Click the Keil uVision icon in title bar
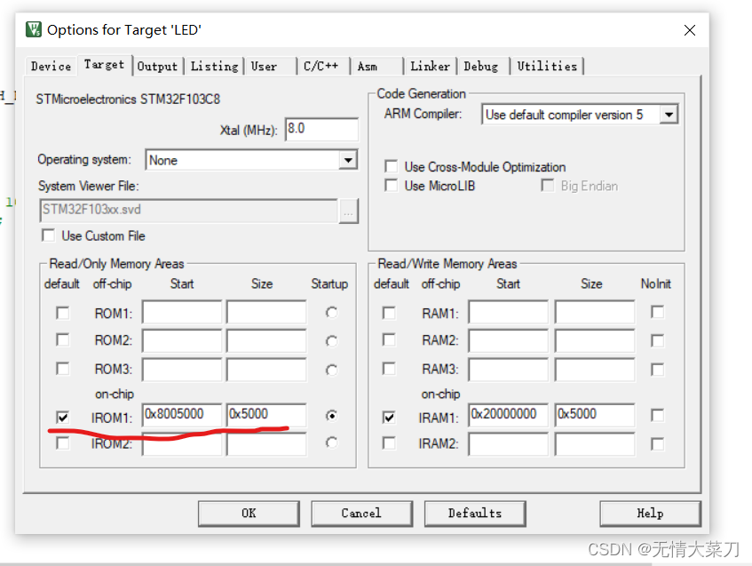This screenshot has width=752, height=566. [x=34, y=29]
